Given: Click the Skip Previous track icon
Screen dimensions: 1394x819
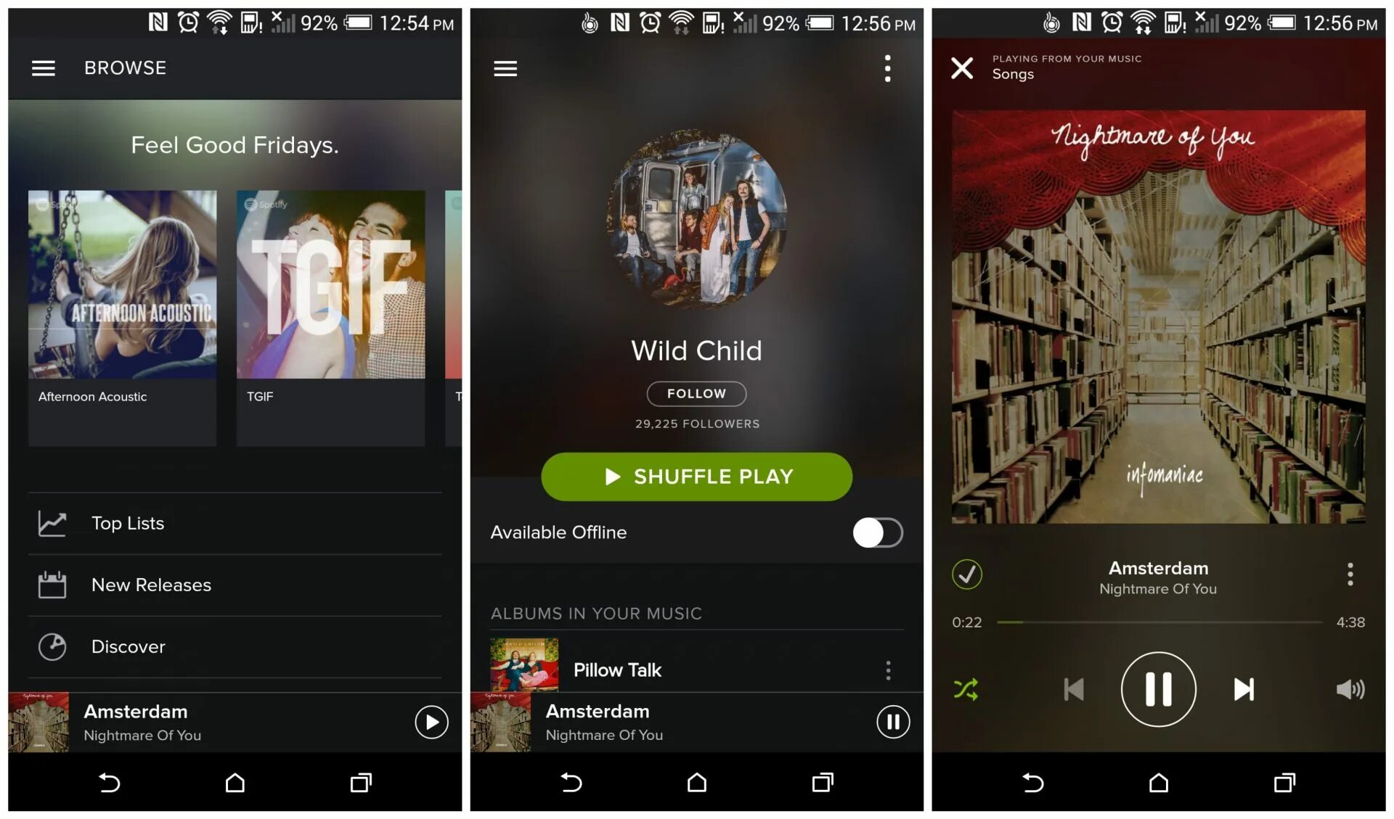Looking at the screenshot, I should pyautogui.click(x=1071, y=688).
